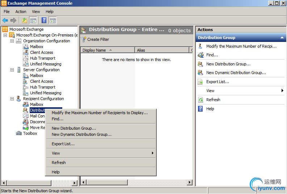The image size is (287, 194).
Task: Click right arrow of results pane scrollbar
Action: point(190,182)
